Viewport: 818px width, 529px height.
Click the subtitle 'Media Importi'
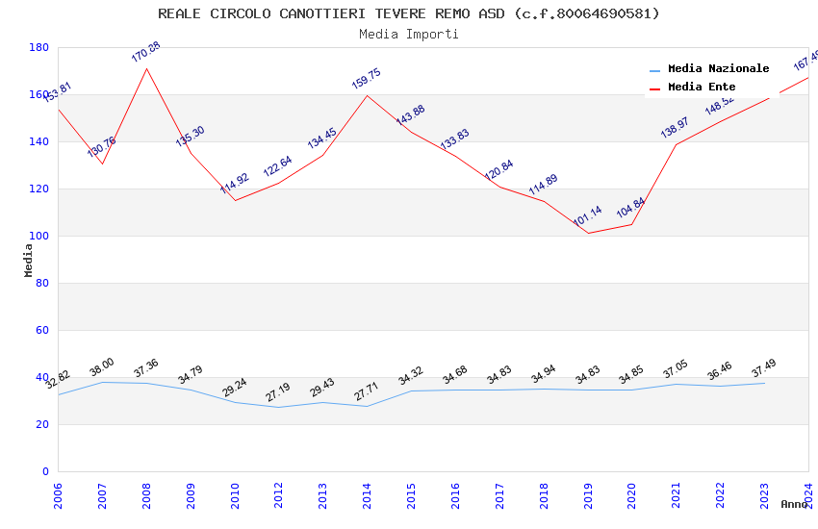(x=408, y=35)
